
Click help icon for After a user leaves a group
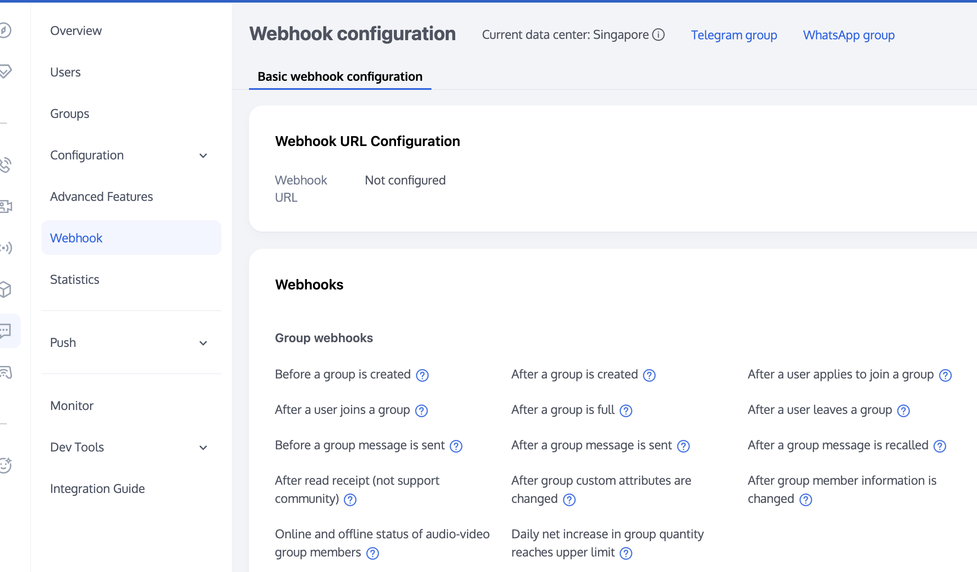click(x=904, y=411)
